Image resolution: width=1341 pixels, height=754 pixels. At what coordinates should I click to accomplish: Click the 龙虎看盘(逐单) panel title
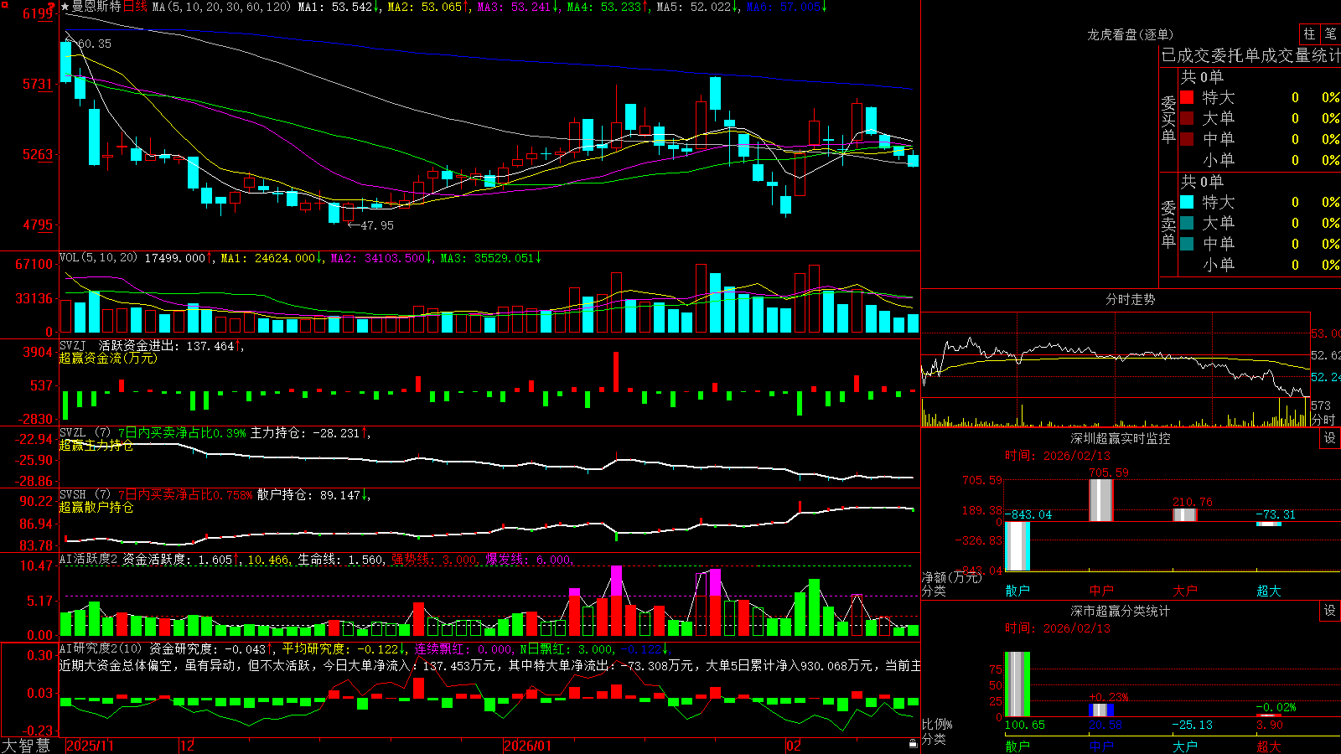tap(1130, 34)
